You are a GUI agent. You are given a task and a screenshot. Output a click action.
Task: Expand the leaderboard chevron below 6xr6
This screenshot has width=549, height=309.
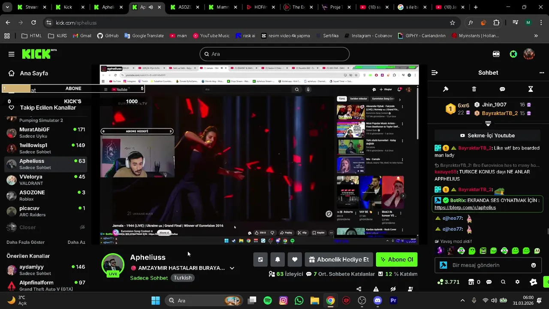coord(488,123)
